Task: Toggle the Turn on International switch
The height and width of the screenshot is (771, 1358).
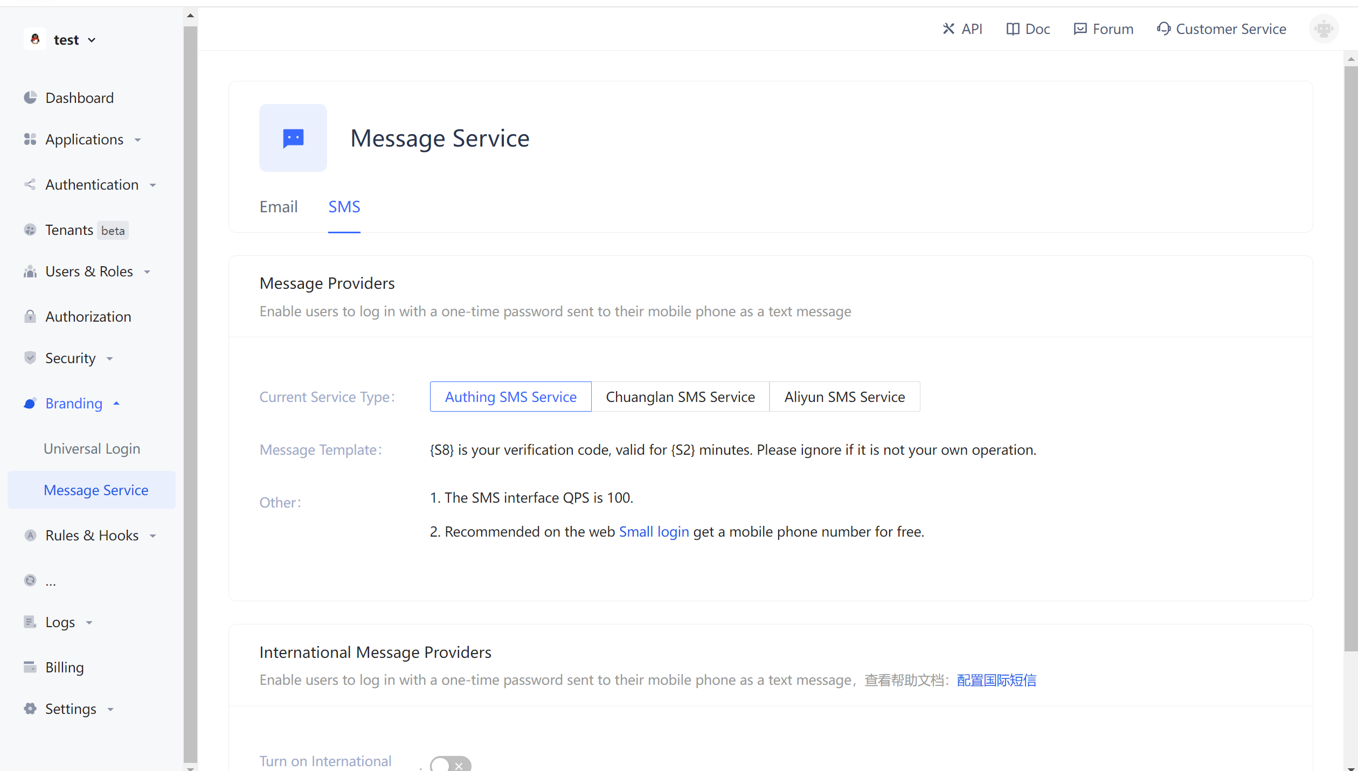Action: click(x=451, y=764)
